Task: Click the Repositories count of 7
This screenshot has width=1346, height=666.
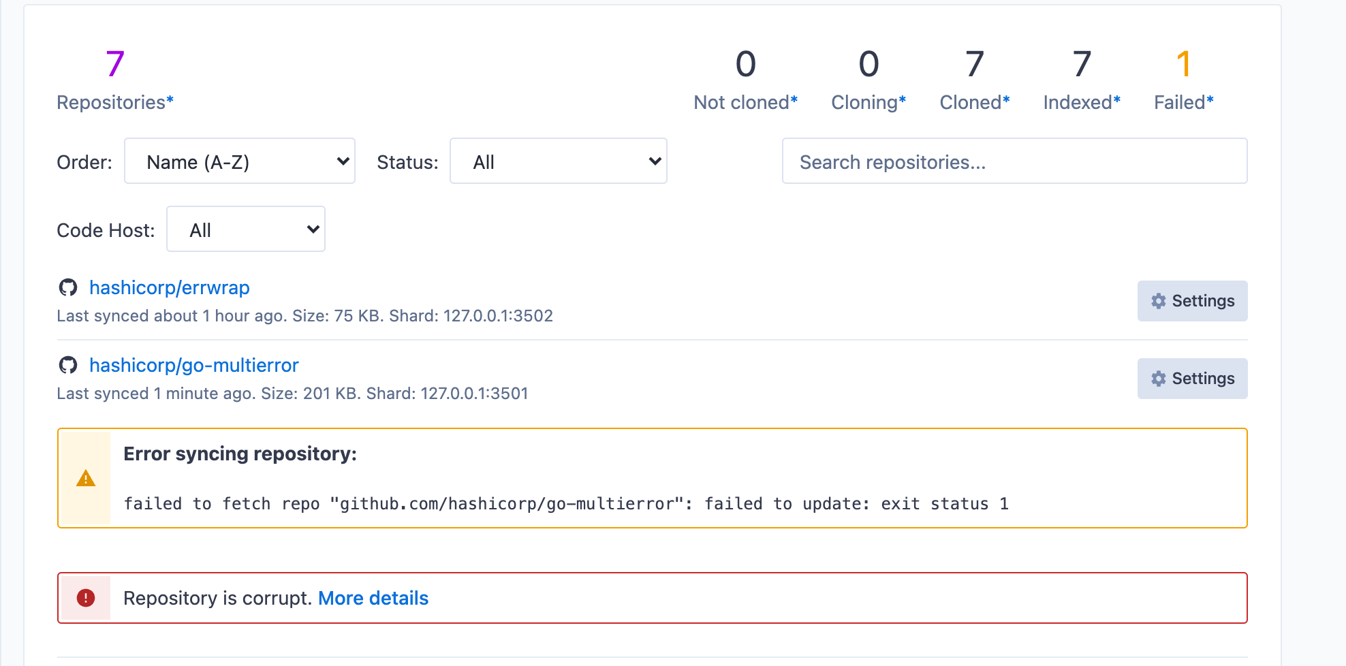Action: (115, 64)
